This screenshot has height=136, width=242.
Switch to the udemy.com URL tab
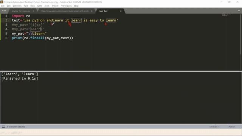point(65,11)
